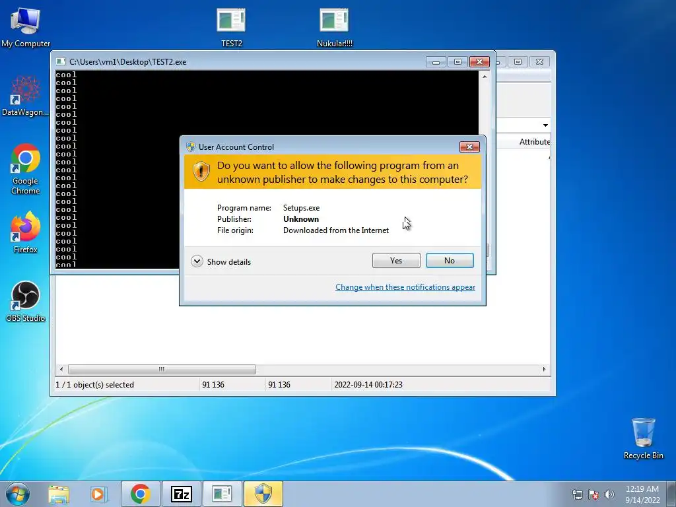Click 7-Zip horizontal scrollbar thumb
The height and width of the screenshot is (507, 676).
(x=162, y=370)
